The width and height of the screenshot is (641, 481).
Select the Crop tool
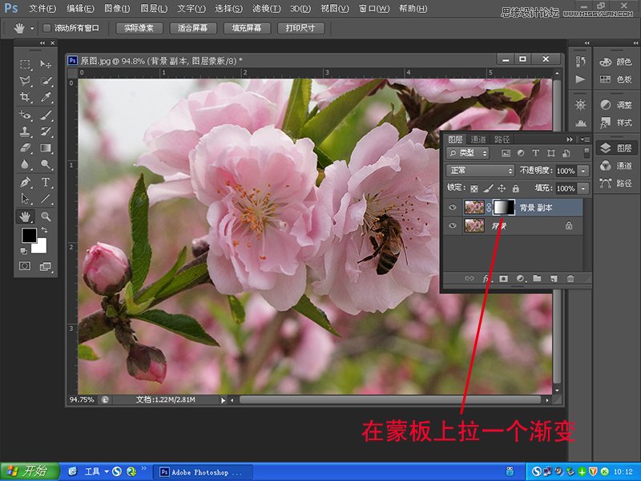click(26, 97)
